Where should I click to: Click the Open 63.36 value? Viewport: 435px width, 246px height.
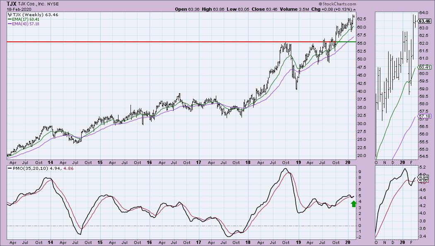coord(187,9)
